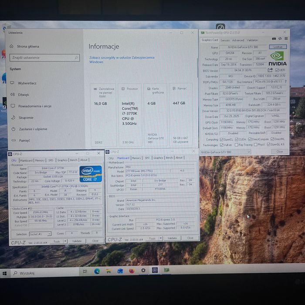Open the GPU-Z hamburger menu
The height and width of the screenshot is (305, 305).
pos(286,39)
